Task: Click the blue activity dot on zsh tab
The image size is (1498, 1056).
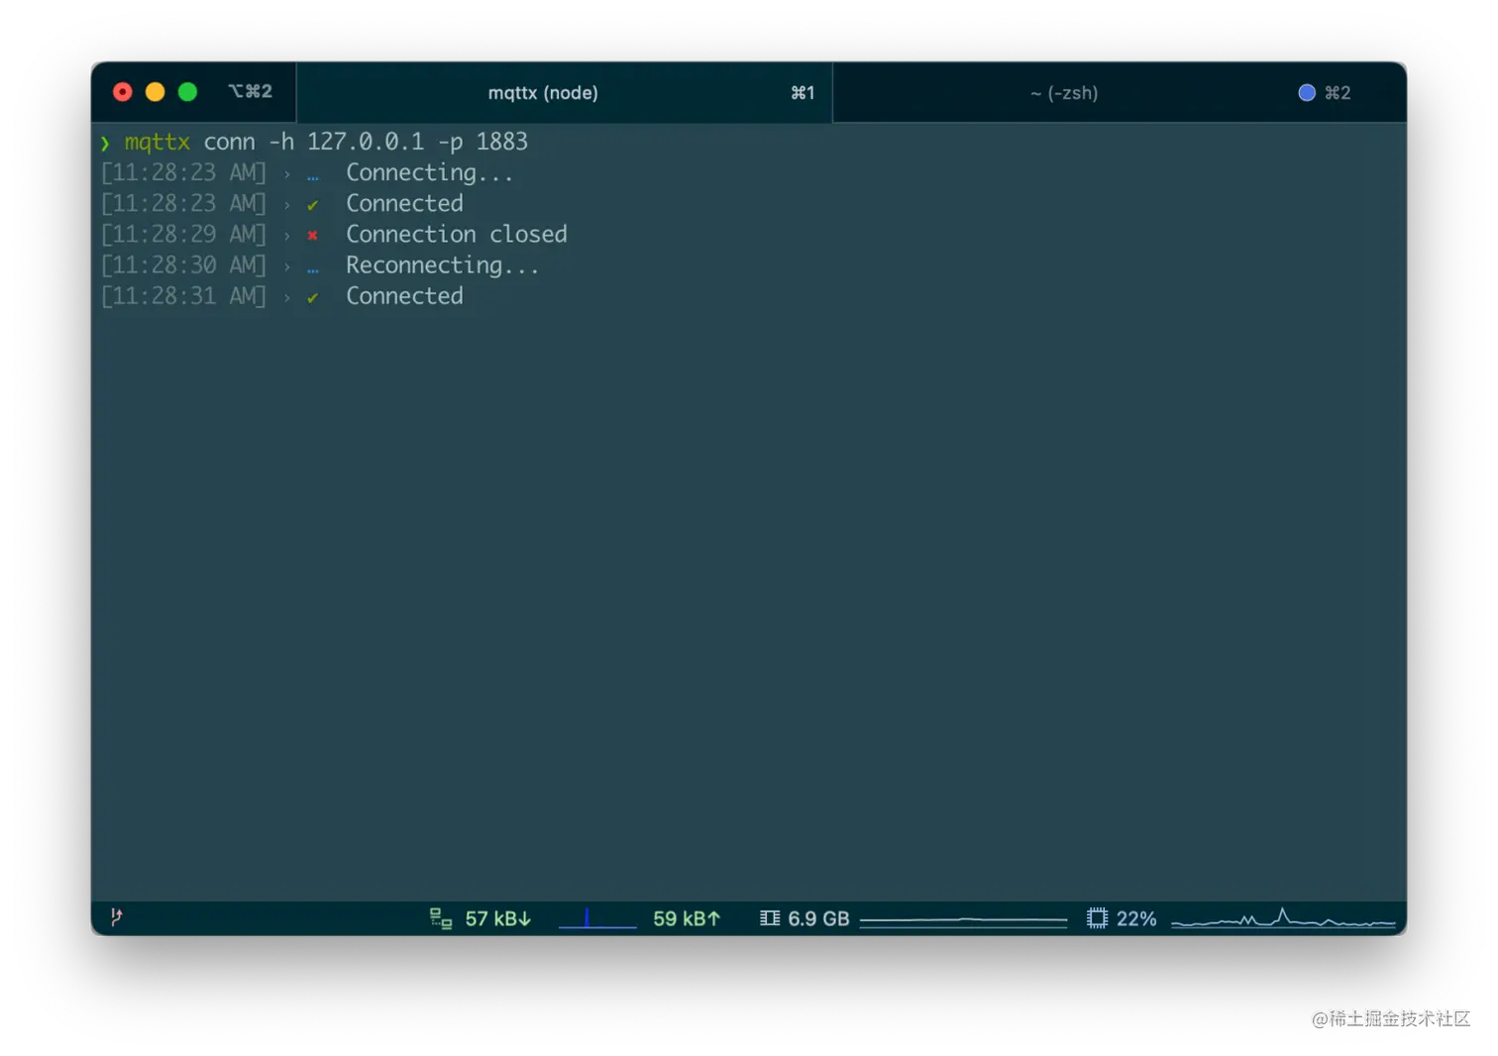Action: (1307, 92)
